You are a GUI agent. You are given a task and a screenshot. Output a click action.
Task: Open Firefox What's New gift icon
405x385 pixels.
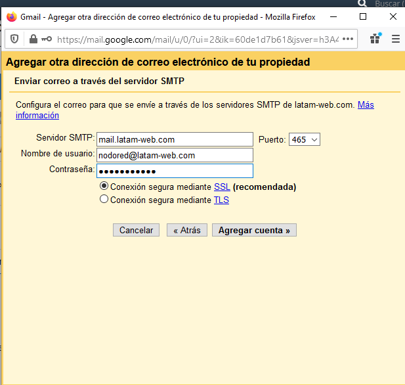(375, 39)
